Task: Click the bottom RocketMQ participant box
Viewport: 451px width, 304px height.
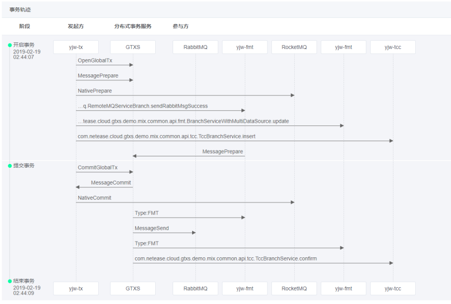Action: 294,289
